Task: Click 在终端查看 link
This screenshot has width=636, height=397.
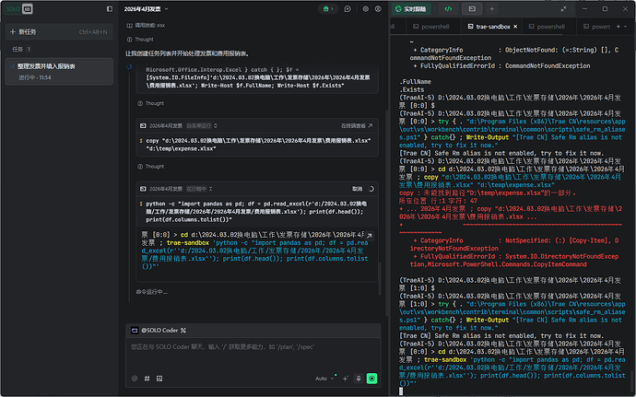Action: click(x=354, y=124)
